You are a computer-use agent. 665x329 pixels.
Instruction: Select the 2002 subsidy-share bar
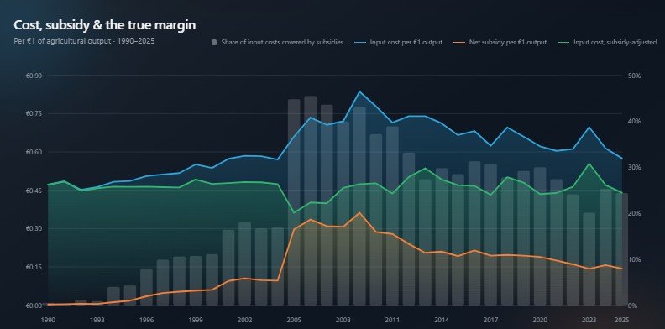(244, 264)
